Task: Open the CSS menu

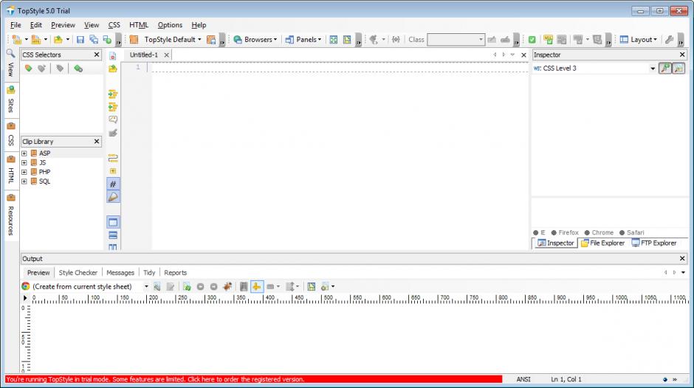Action: coord(114,25)
